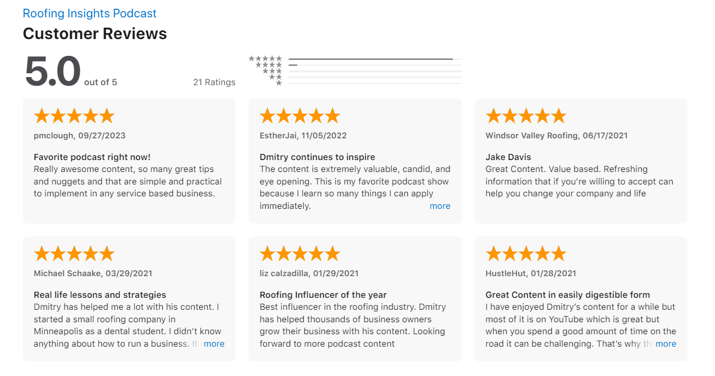715x376 pixels.
Task: Select the star rating on HustleHut's review
Action: [526, 253]
